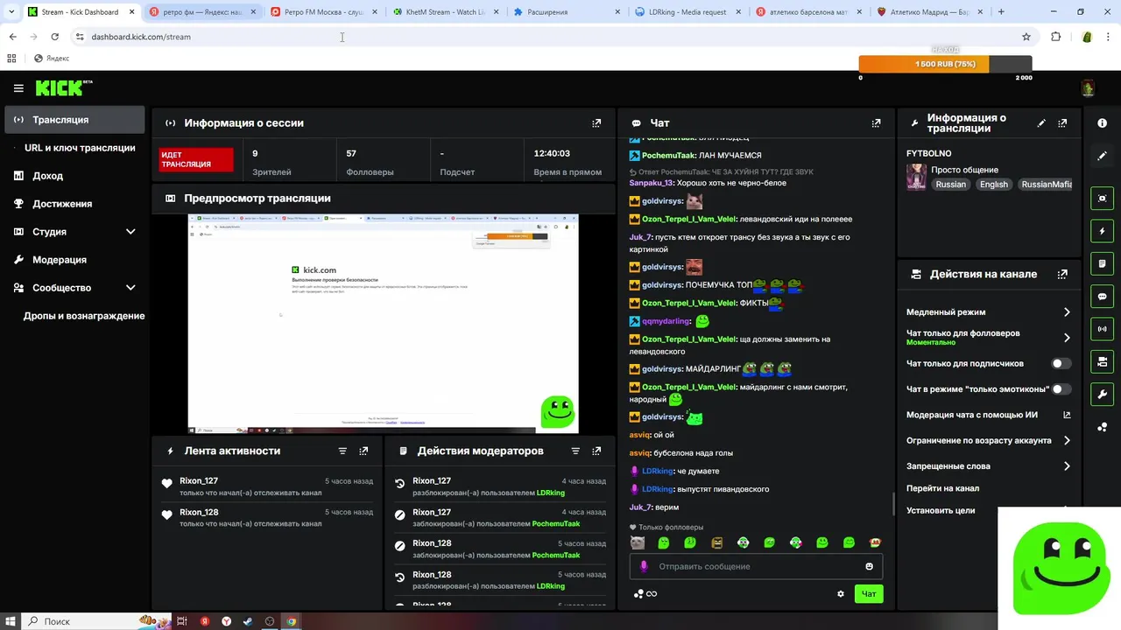The image size is (1121, 630).
Task: Open the hamburger menu next to Kick logo
Action: click(x=18, y=88)
